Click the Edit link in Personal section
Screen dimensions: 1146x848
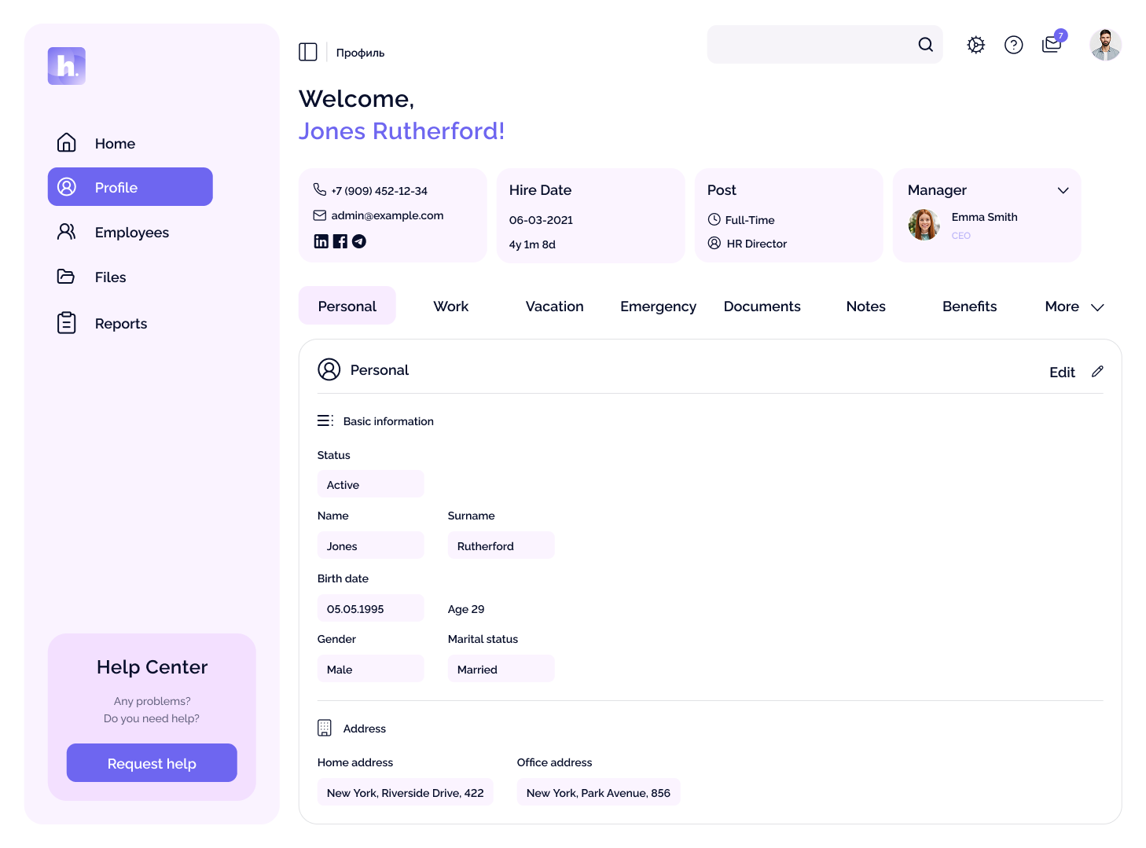coord(1062,372)
